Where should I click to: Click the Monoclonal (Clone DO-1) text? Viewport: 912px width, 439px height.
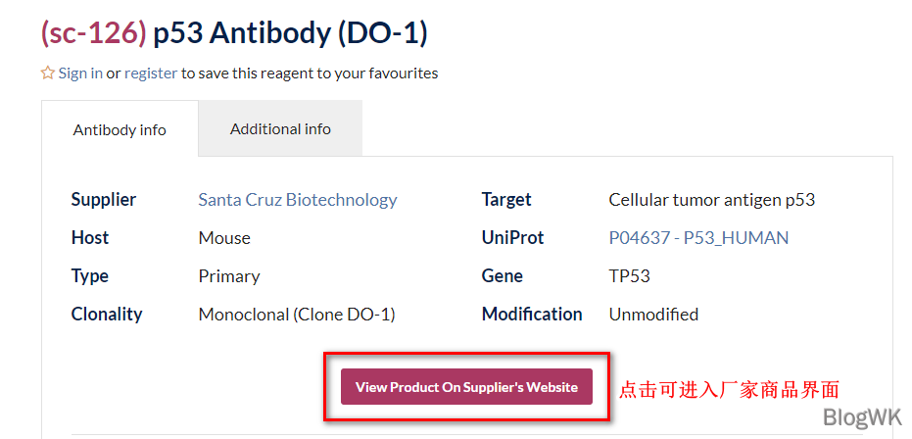(x=297, y=315)
